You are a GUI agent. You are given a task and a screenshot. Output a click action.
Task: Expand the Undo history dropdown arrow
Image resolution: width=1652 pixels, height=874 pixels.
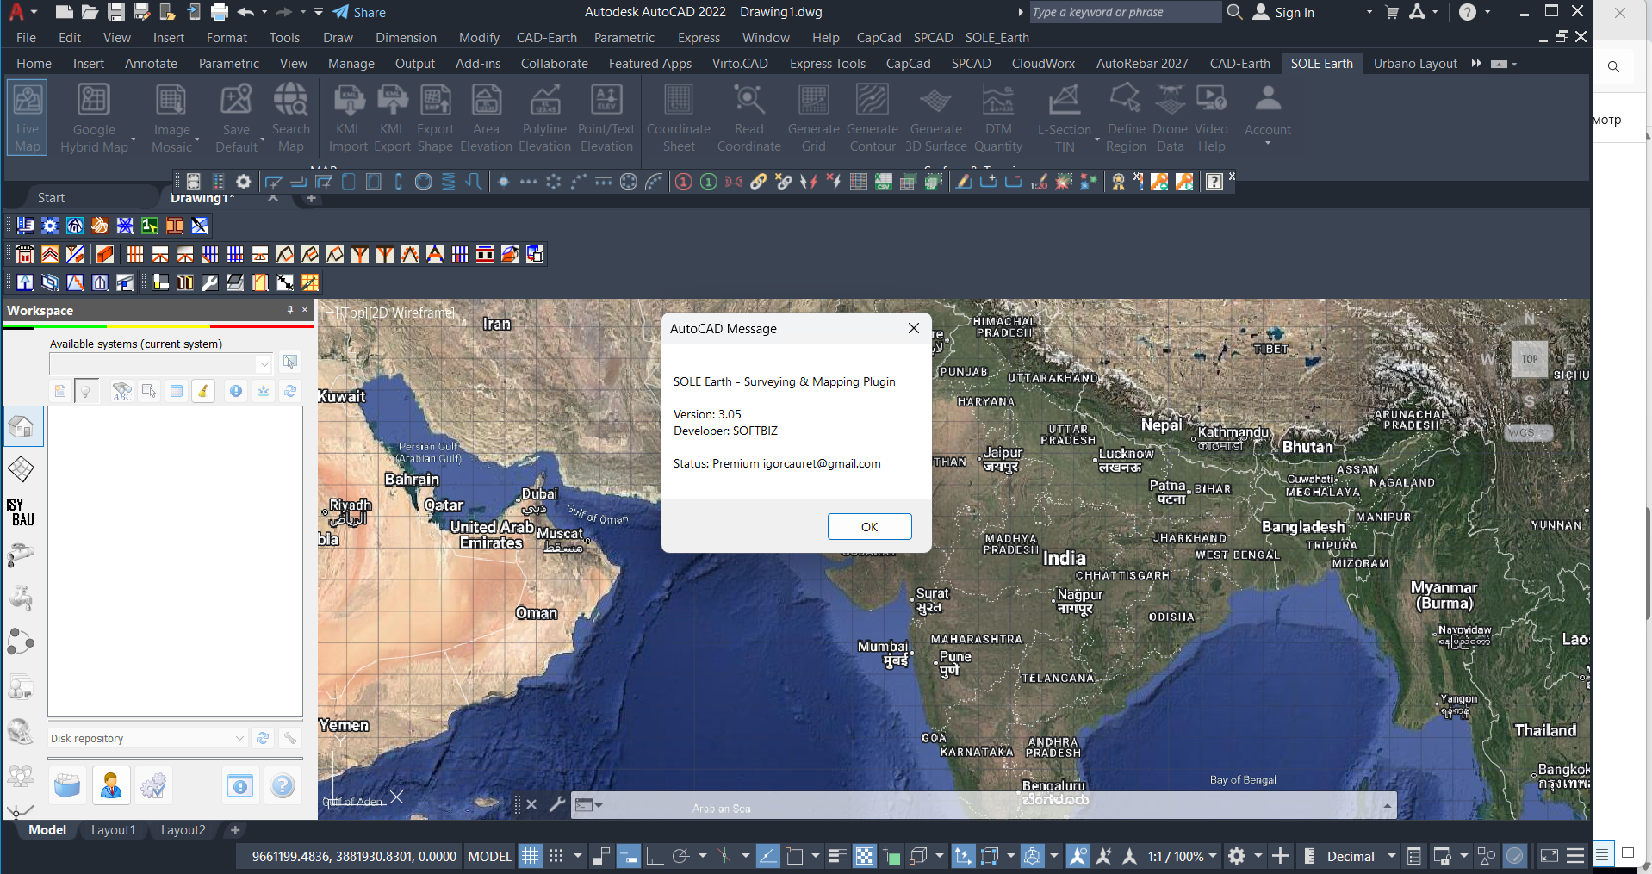264,12
